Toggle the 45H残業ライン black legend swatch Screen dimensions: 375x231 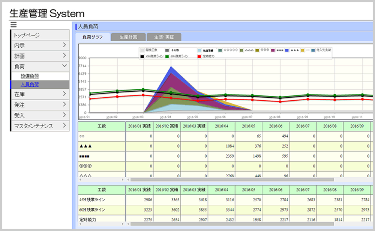click(x=142, y=56)
